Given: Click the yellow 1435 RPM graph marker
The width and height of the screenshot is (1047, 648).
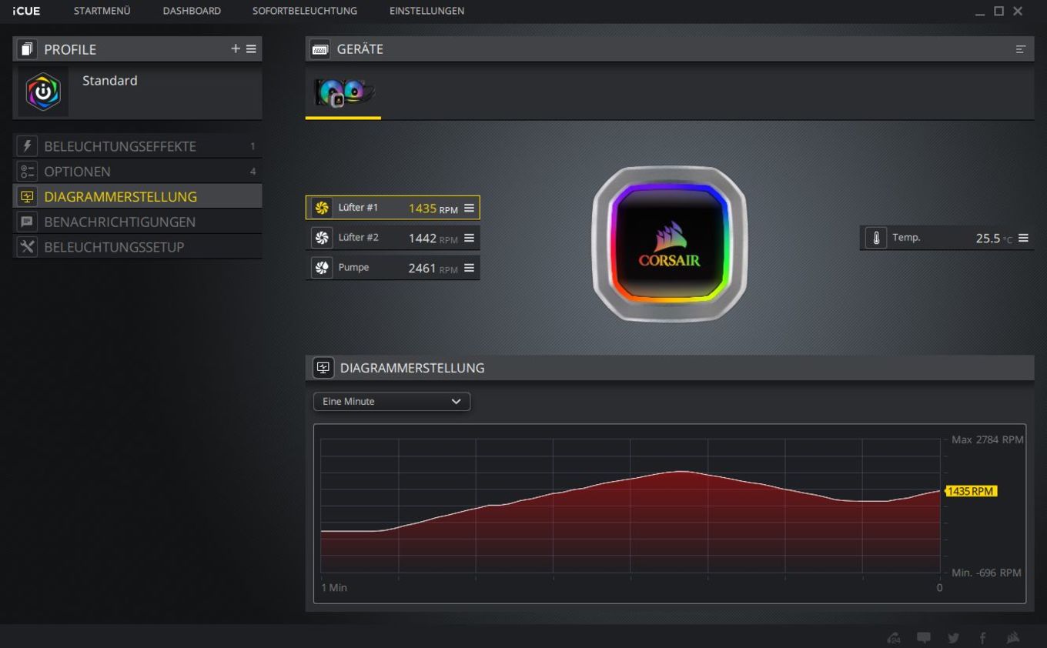Looking at the screenshot, I should pyautogui.click(x=971, y=491).
